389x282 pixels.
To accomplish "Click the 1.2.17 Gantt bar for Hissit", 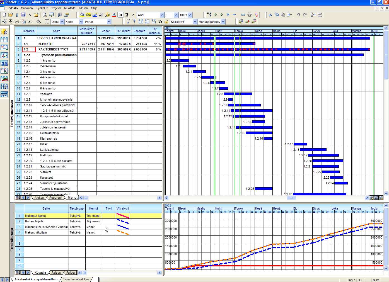I will coord(300,144).
